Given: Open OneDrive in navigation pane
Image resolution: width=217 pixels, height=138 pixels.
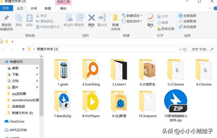Looking at the screenshot, I should click(x=14, y=121).
